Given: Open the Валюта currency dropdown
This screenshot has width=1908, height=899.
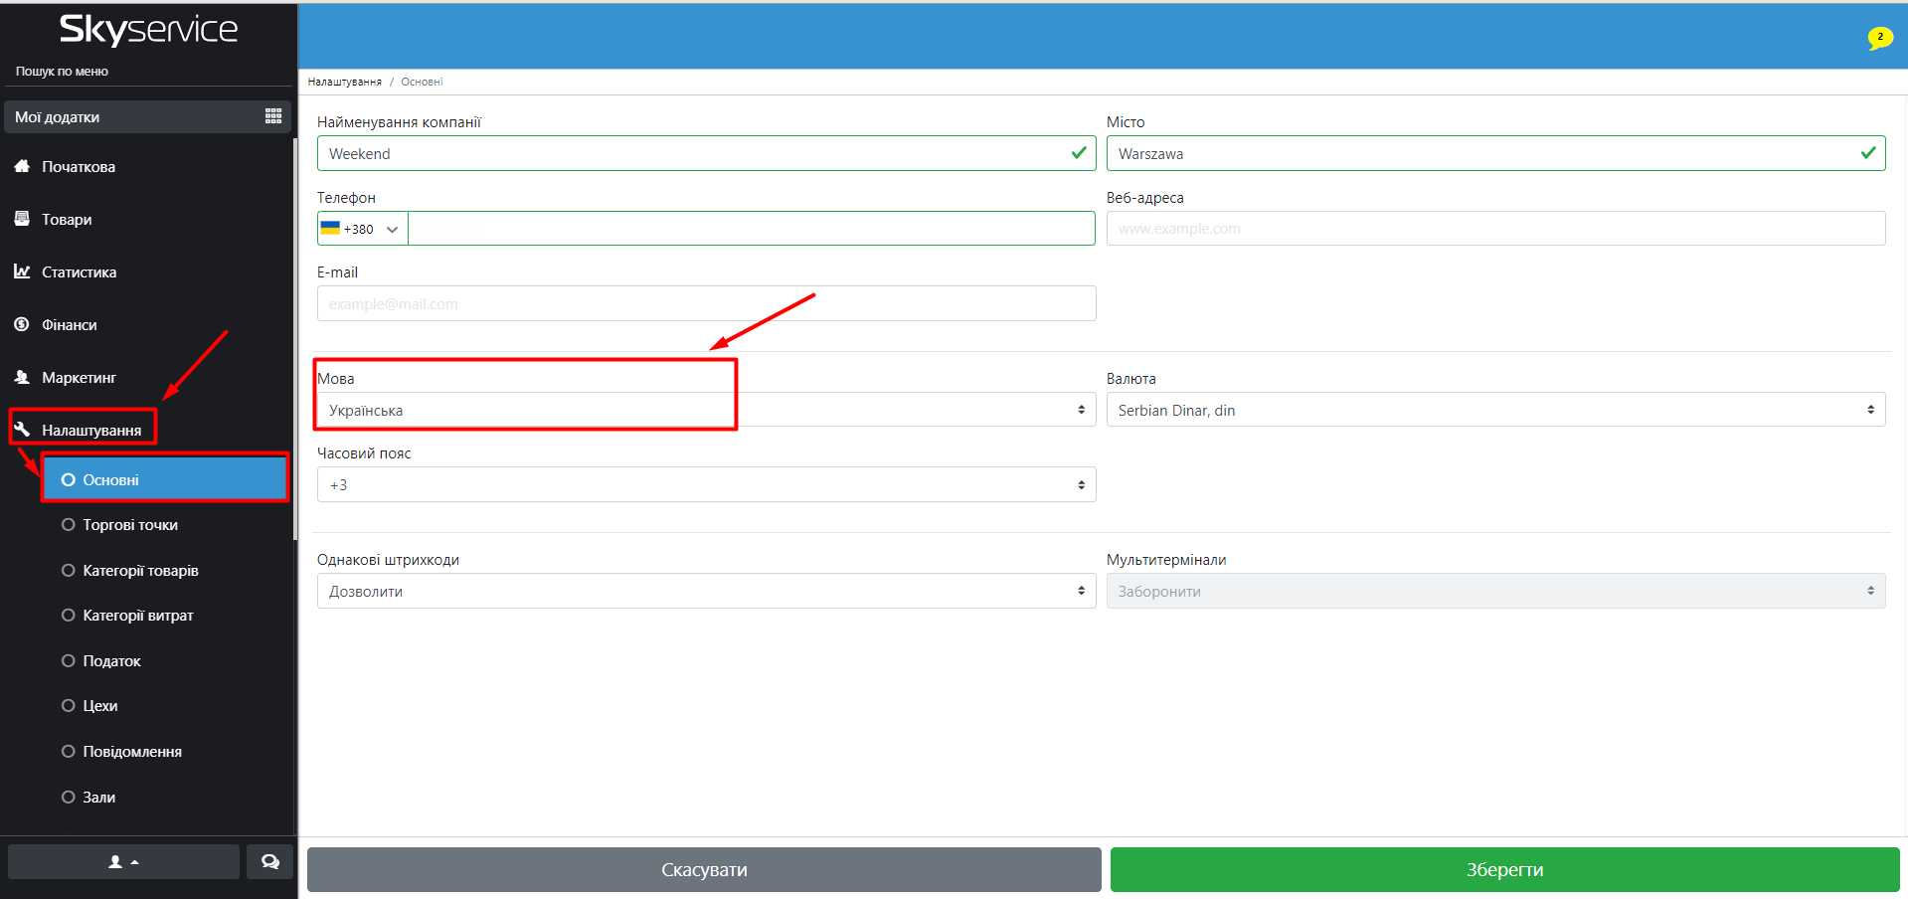Looking at the screenshot, I should coord(1494,410).
